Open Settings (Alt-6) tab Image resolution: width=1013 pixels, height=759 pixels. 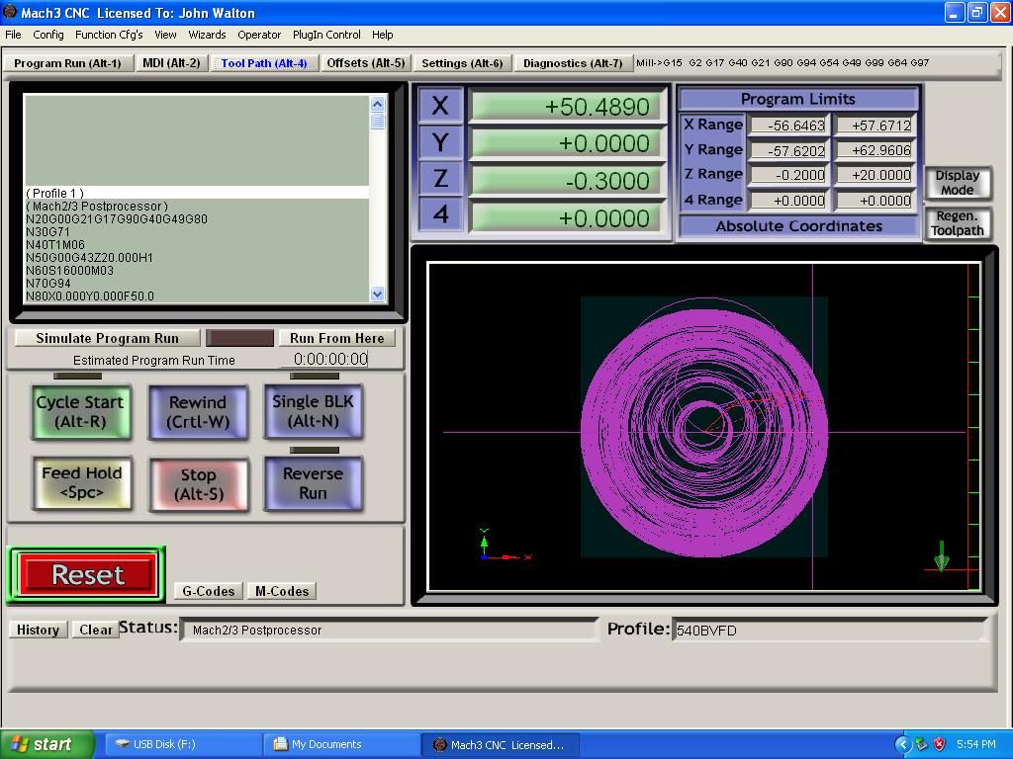point(462,63)
